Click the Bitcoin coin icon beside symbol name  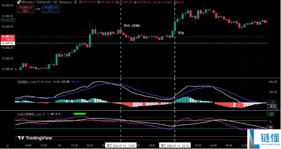coord(19,2)
